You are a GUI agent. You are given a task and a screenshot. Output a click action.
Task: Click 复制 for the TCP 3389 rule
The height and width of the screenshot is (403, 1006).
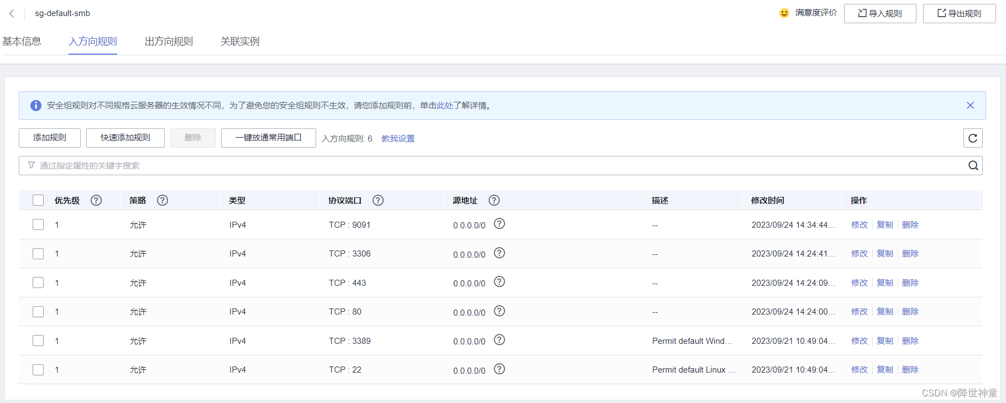pos(885,341)
